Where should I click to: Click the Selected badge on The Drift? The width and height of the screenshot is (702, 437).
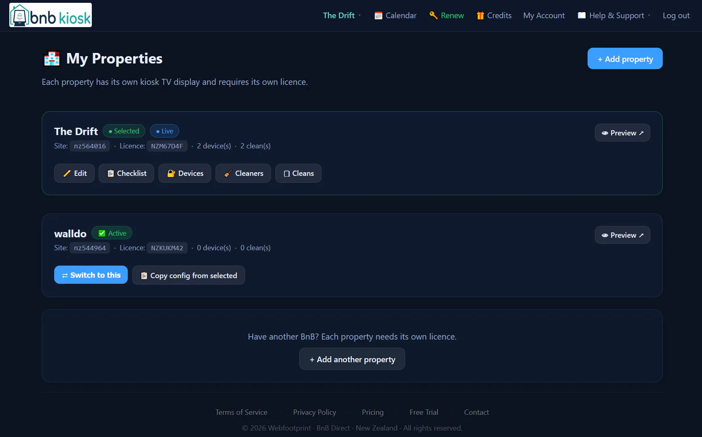tap(124, 131)
